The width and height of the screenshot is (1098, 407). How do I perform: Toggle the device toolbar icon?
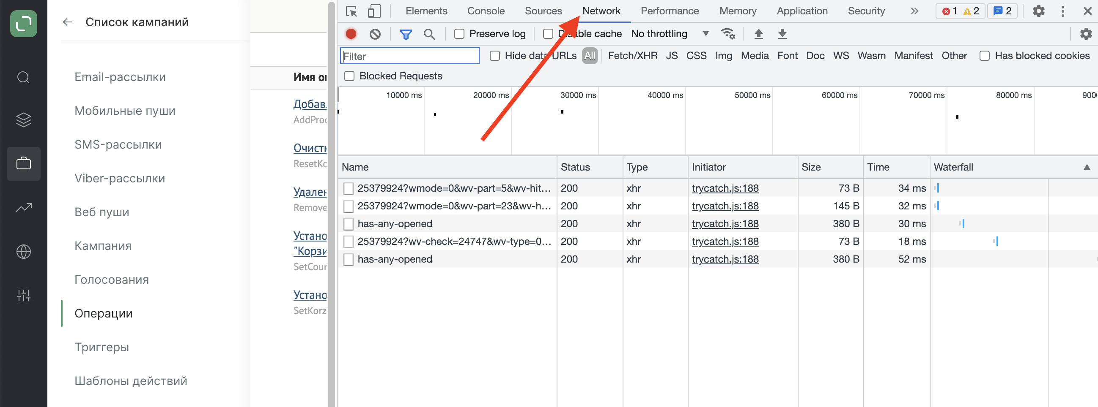click(374, 11)
